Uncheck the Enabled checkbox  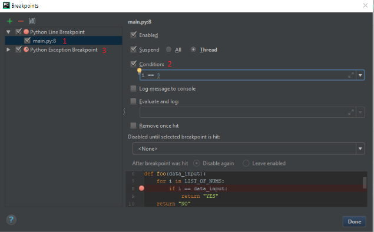(x=134, y=35)
